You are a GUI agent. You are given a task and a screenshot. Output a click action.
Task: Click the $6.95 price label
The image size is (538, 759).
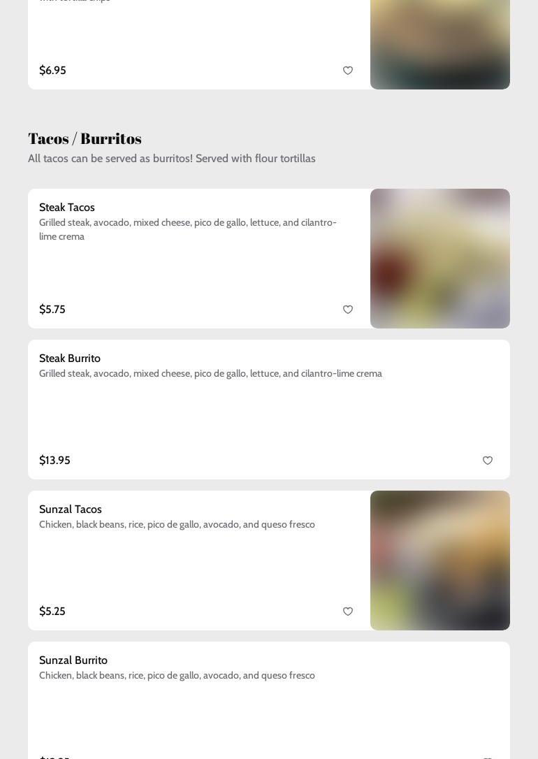pyautogui.click(x=52, y=71)
